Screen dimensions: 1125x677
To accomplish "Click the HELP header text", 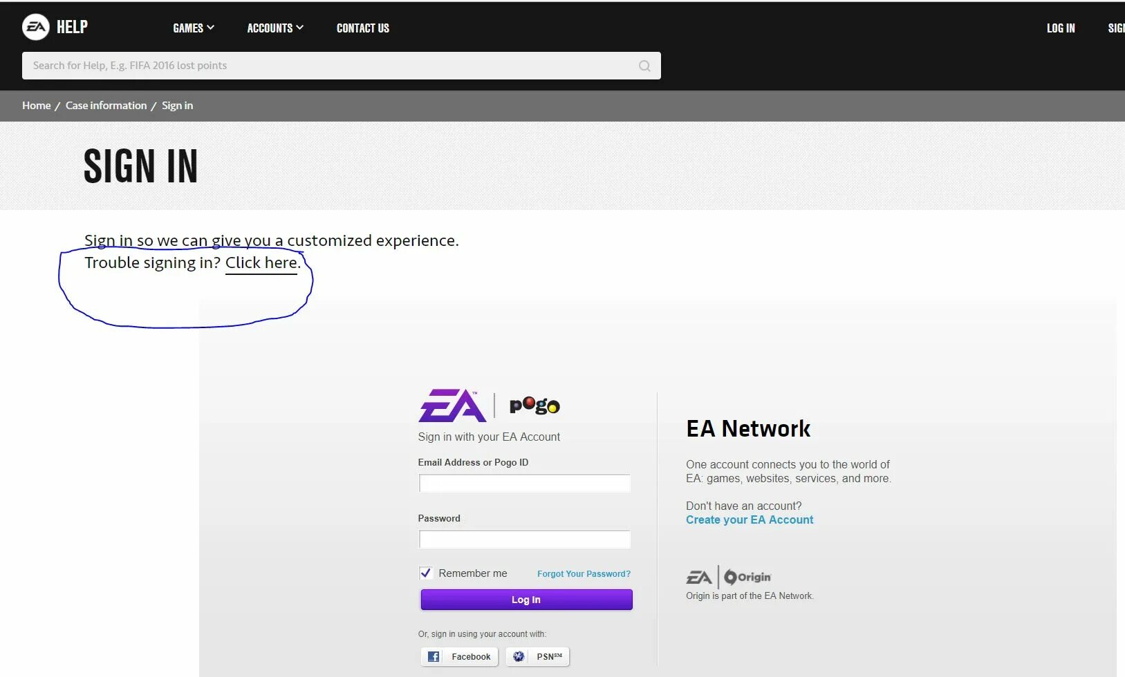I will [x=72, y=27].
